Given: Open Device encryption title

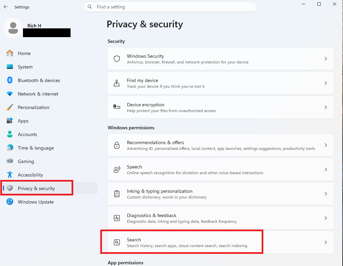Looking at the screenshot, I should coord(146,105).
